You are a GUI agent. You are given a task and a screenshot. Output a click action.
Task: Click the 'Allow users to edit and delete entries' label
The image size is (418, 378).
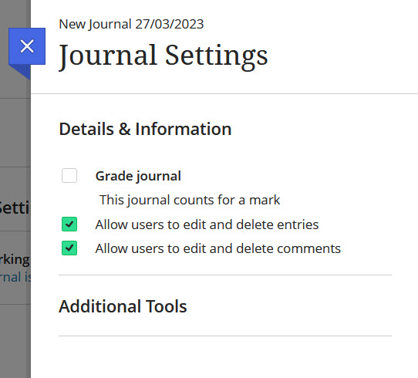[x=207, y=224]
